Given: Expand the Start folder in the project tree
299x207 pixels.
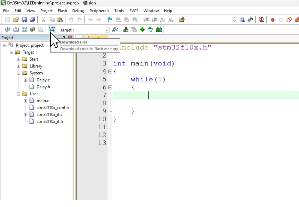Looking at the screenshot, I should (x=18, y=59).
